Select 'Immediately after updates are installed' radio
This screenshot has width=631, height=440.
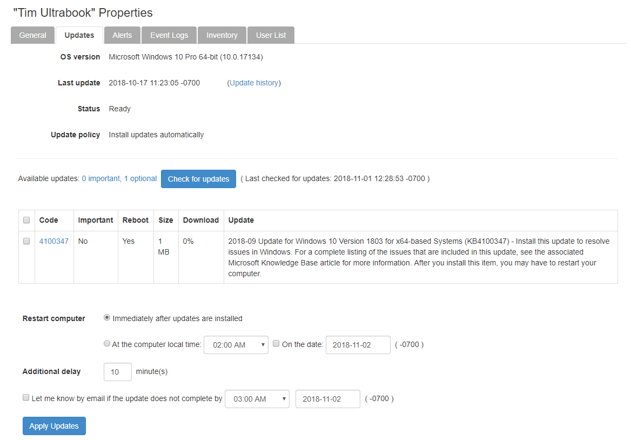click(106, 318)
